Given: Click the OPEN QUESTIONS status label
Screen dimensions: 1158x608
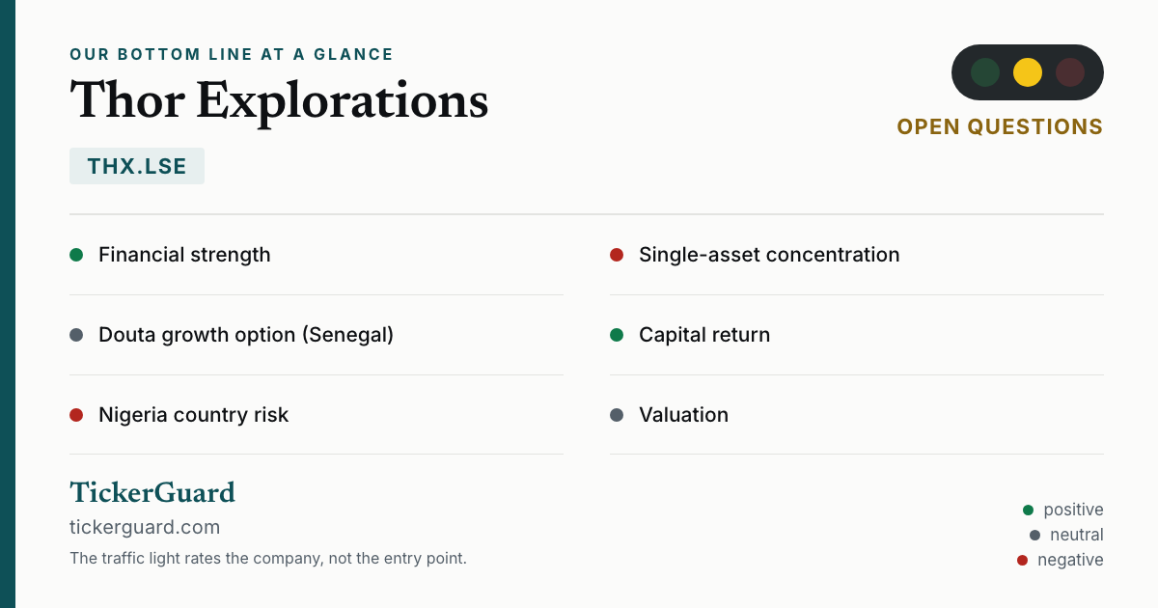Looking at the screenshot, I should pos(1000,127).
